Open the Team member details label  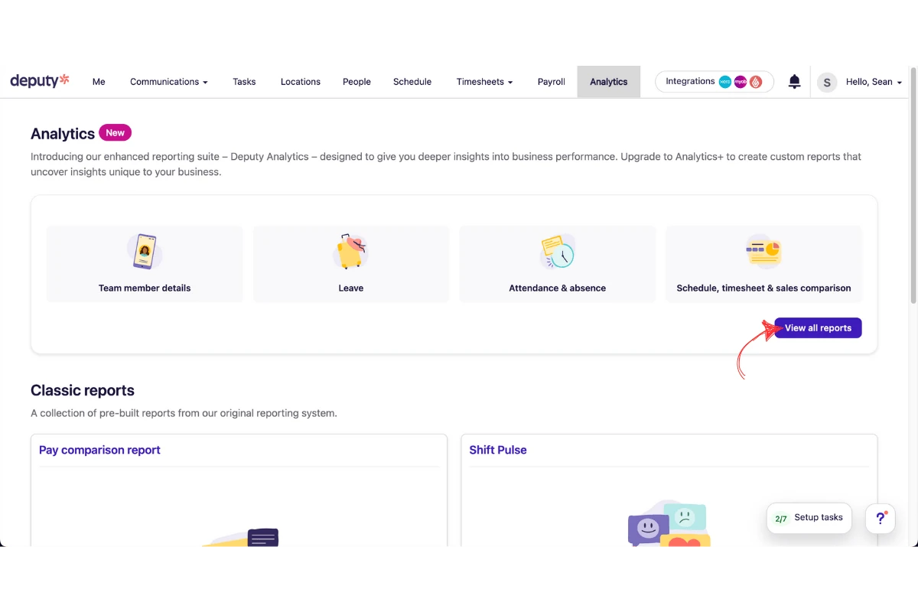(x=145, y=288)
